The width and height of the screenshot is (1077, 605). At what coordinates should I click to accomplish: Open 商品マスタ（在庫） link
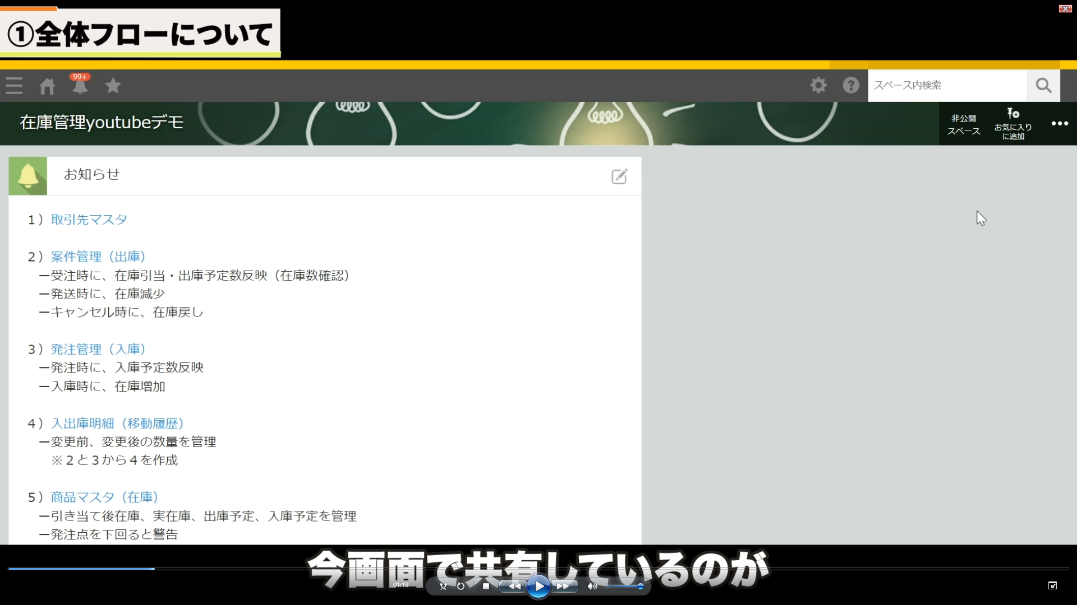point(104,497)
